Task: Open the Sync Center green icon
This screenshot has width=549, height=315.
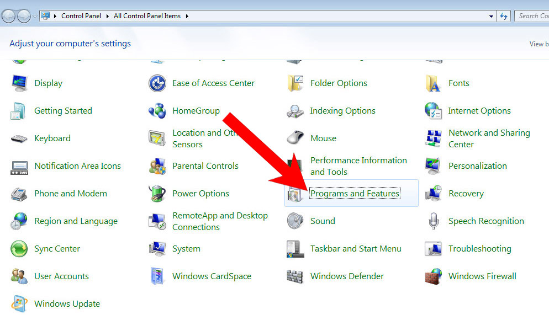Action: [19, 249]
